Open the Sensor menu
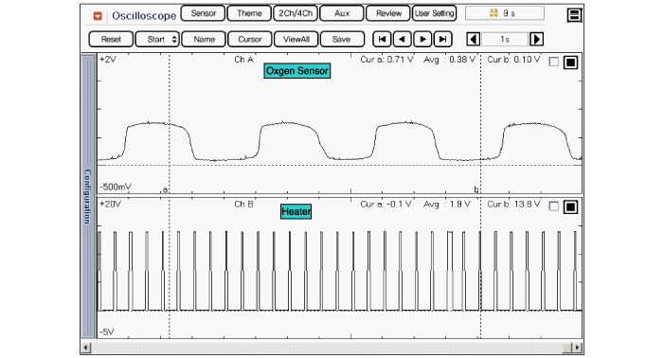 point(203,13)
